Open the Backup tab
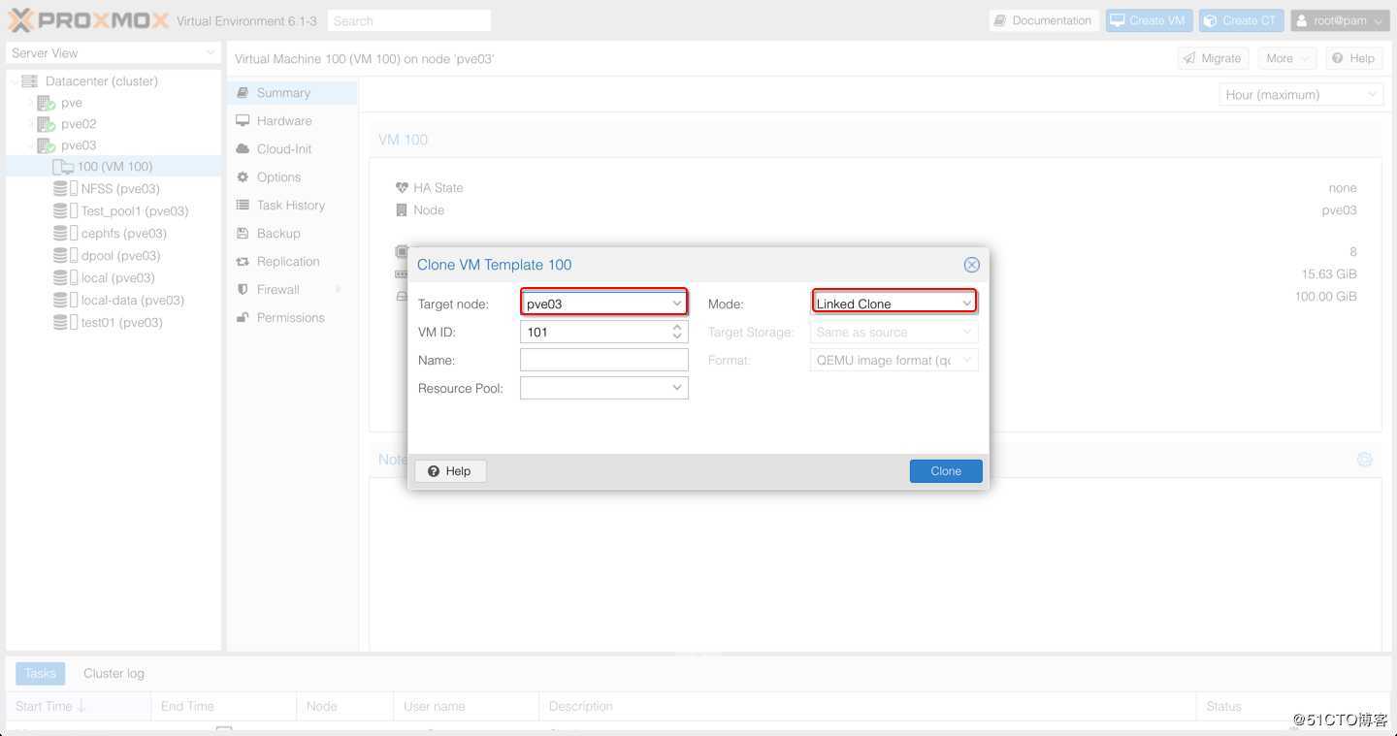 click(292, 234)
